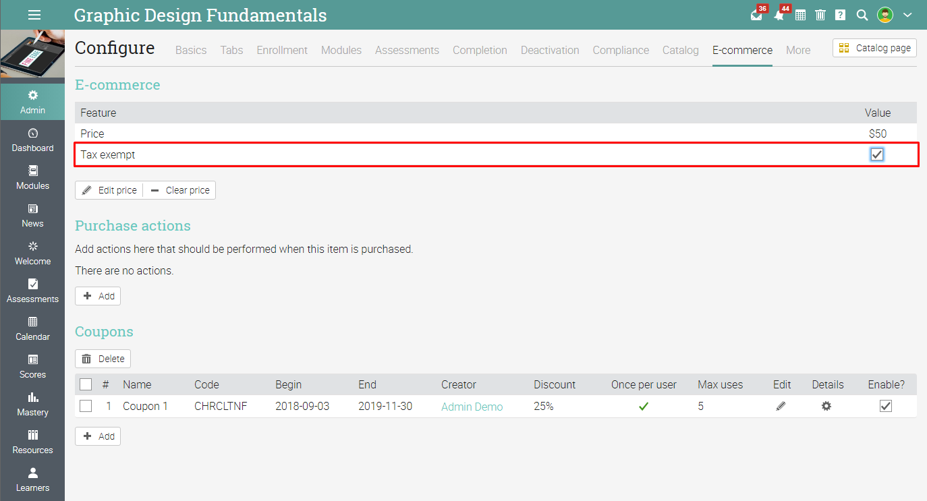Switch to the Modules tab

click(341, 50)
